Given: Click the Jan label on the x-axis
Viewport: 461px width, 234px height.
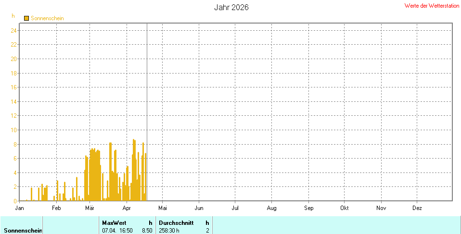Looking at the screenshot, I should (20, 208).
